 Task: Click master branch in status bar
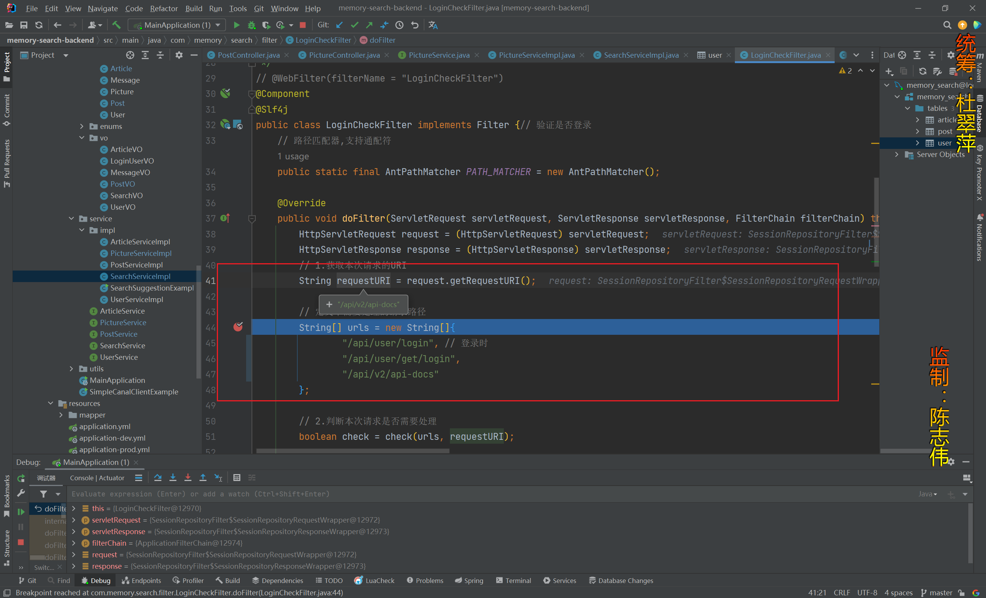936,592
